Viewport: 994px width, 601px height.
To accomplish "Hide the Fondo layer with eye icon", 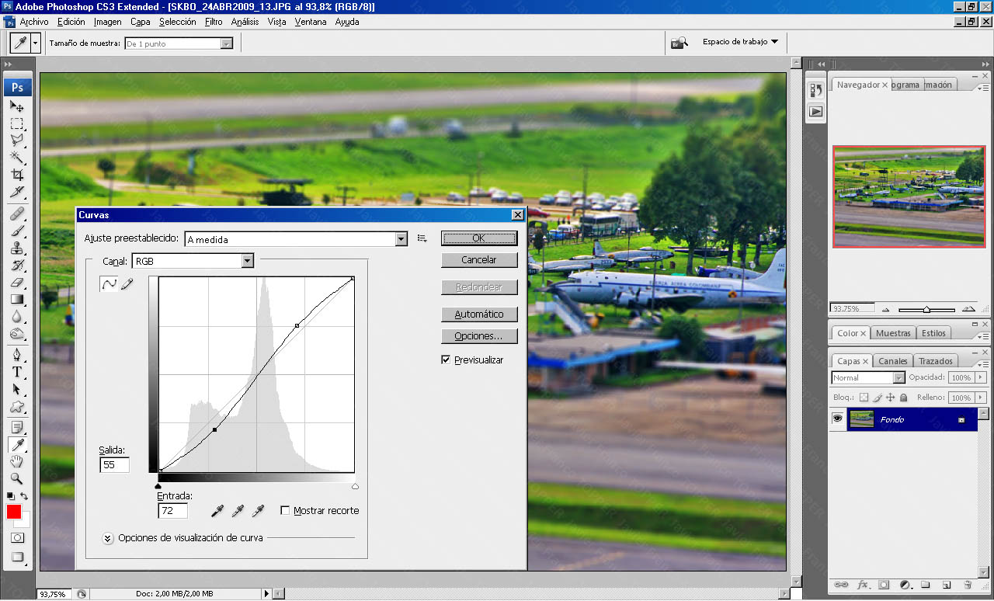I will [x=837, y=419].
